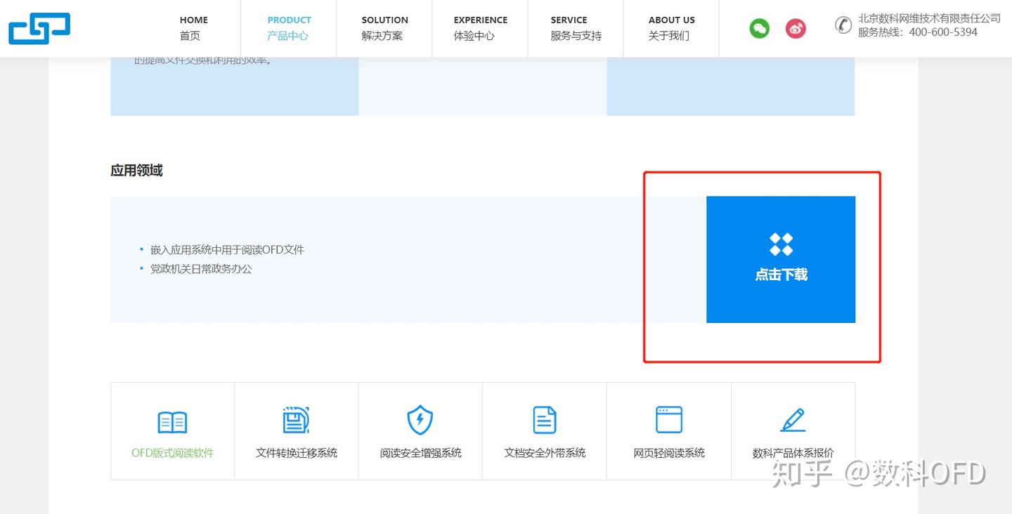Viewport: 1012px width, 514px height.
Task: Click the 文件转换迁移系统 text label
Action: coord(297,453)
